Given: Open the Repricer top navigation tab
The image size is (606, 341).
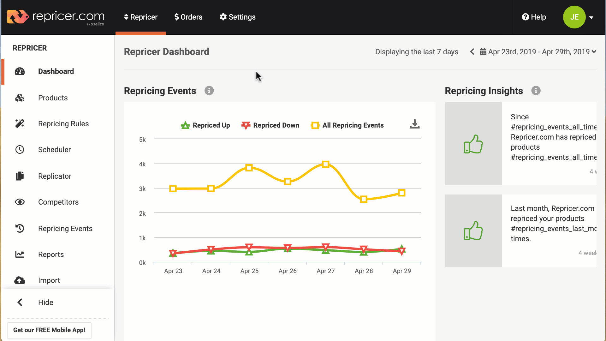Looking at the screenshot, I should [141, 17].
